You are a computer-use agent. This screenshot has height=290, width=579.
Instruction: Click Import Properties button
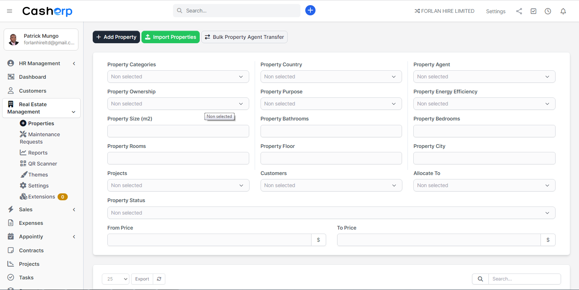tap(170, 37)
